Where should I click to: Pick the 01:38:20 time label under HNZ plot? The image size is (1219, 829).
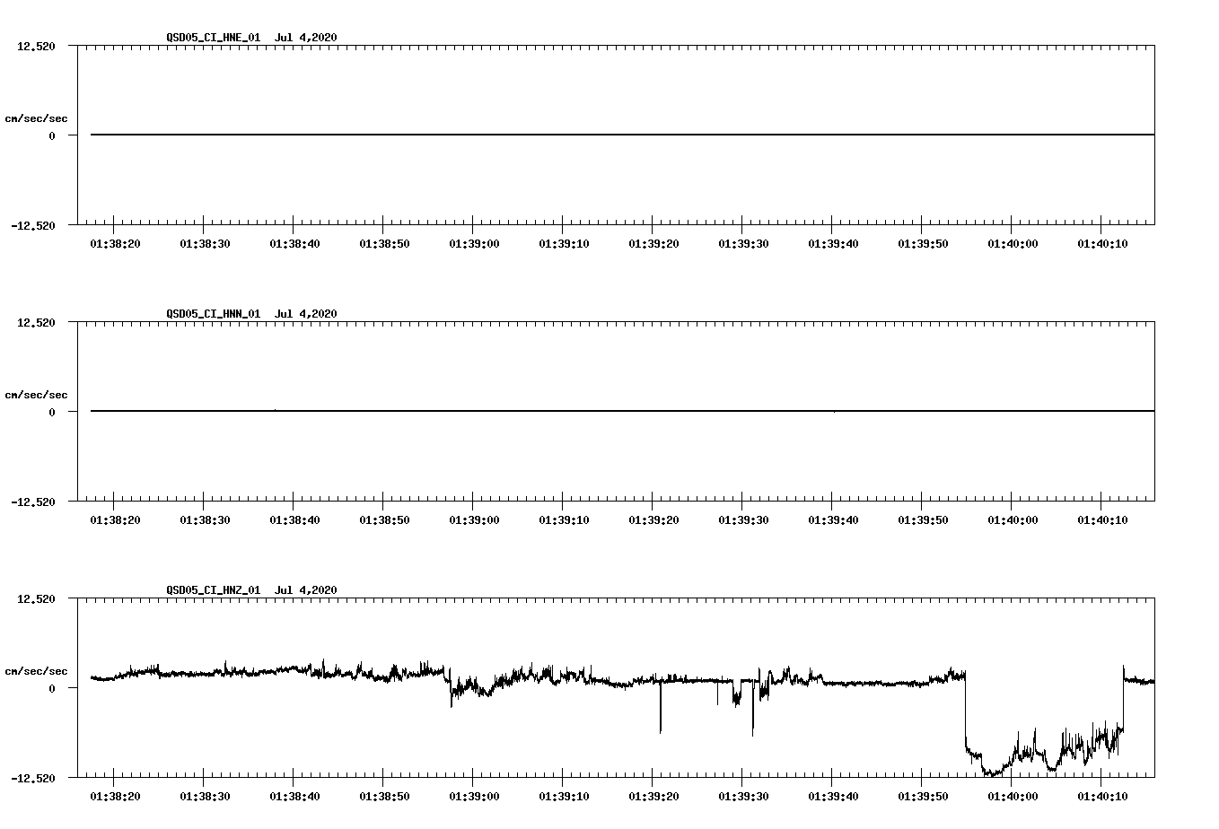(115, 797)
